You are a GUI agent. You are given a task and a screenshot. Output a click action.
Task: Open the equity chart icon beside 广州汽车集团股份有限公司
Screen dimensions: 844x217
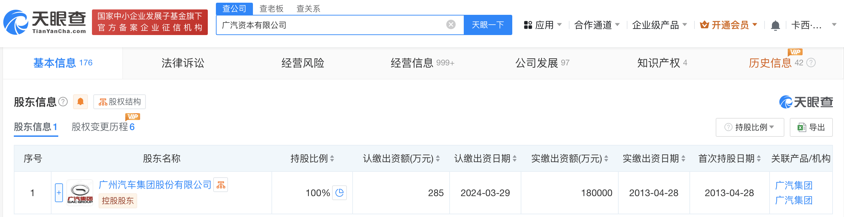(x=221, y=185)
